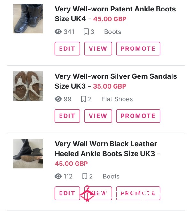
Task: Click bookmark icon on Silver Gem Sandals listing
Action: [x=84, y=99]
